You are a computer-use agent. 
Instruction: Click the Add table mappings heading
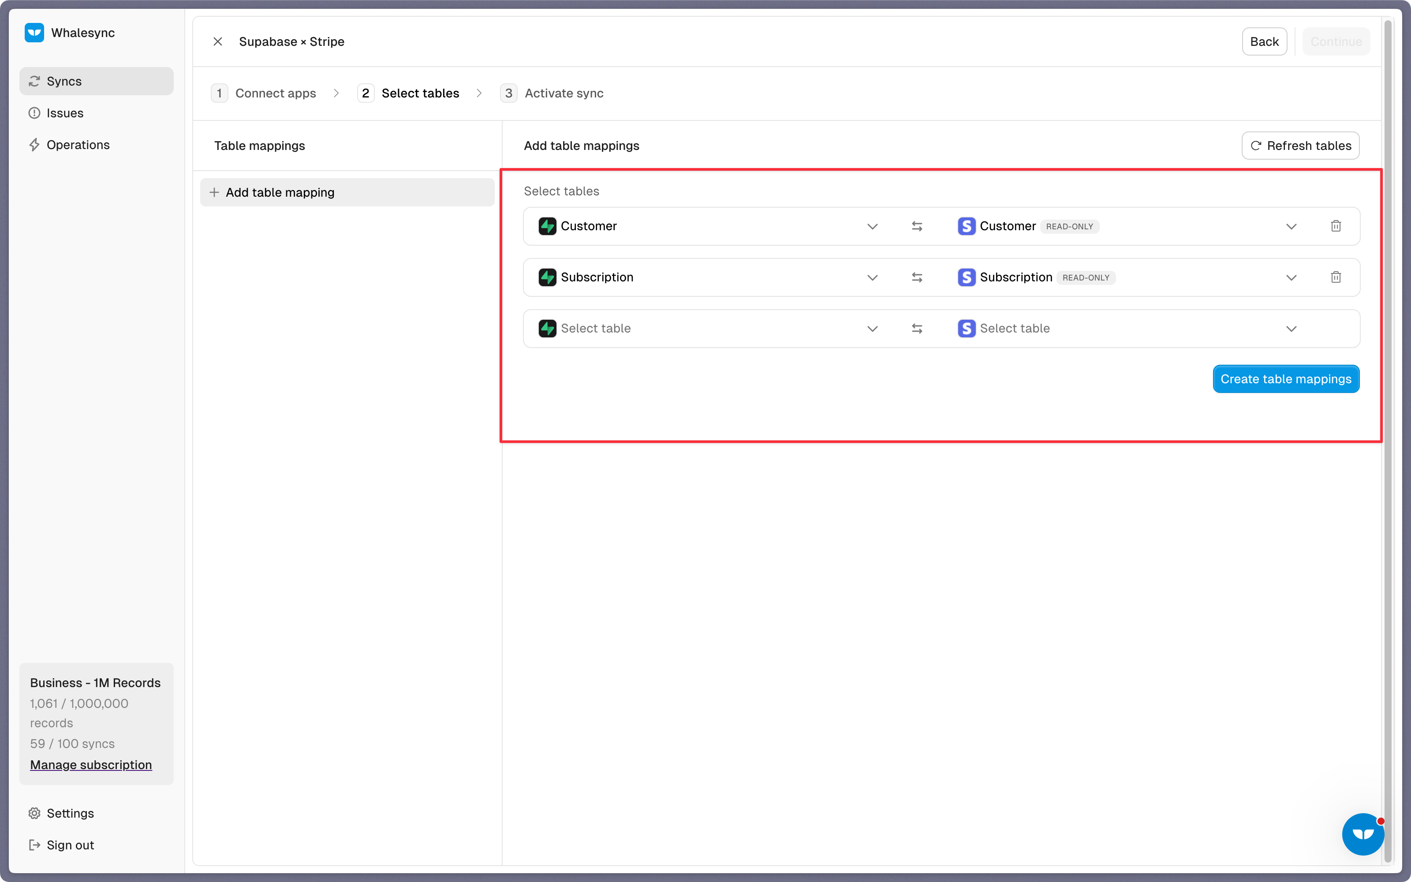click(581, 146)
